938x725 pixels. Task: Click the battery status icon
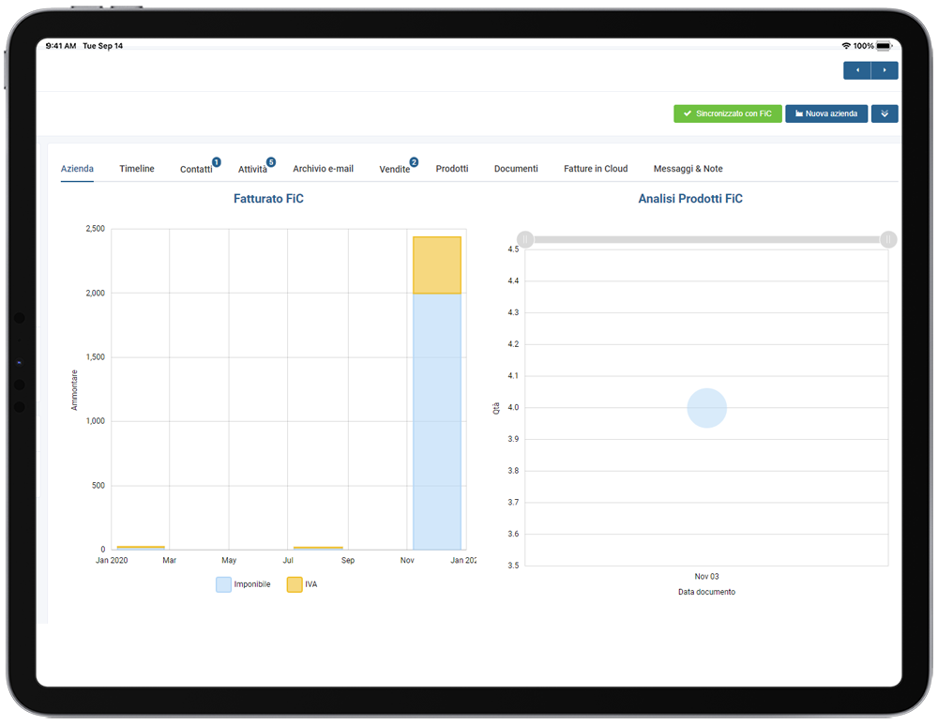click(885, 45)
